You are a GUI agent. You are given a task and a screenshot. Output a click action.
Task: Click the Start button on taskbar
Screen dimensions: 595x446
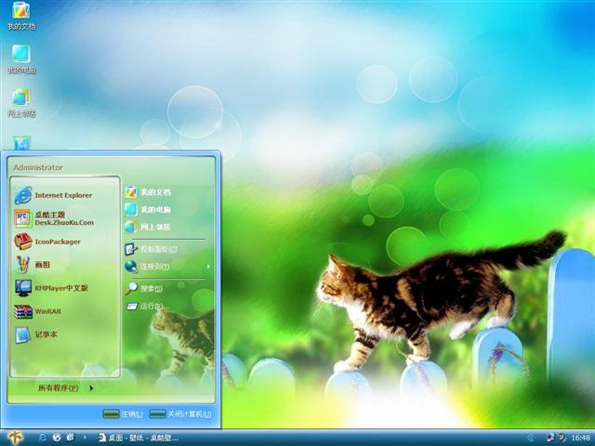[x=15, y=438]
